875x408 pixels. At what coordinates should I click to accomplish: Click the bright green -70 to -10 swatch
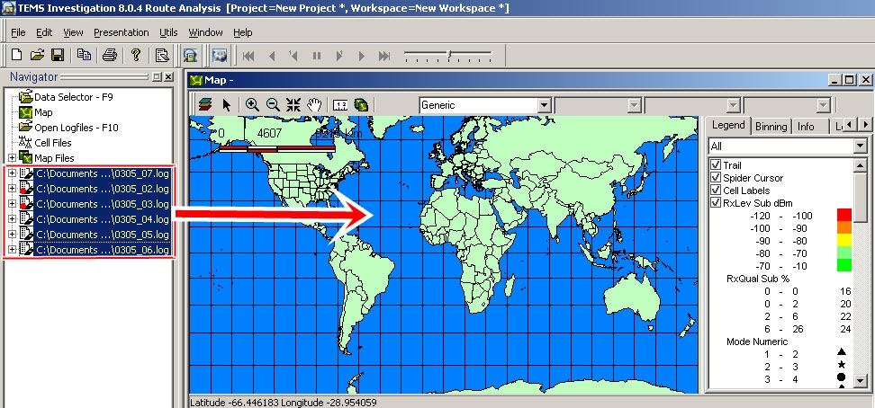(x=844, y=265)
